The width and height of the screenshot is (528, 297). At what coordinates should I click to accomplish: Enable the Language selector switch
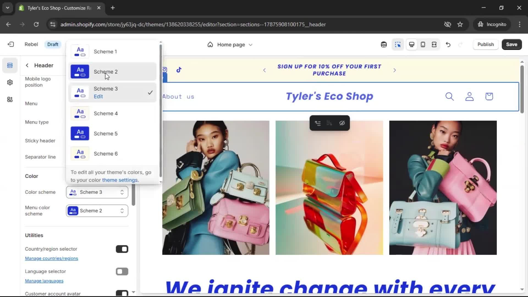[122, 271]
